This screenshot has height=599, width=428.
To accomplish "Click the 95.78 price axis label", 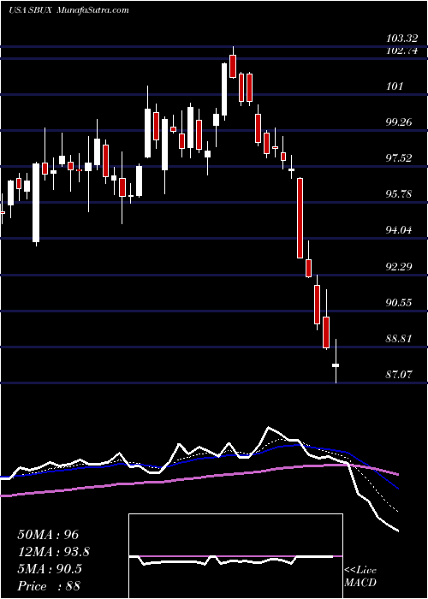I will 399,193.
